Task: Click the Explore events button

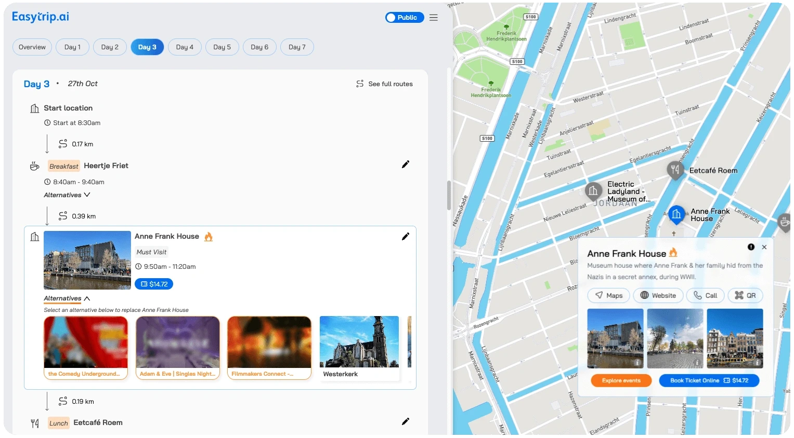Action: 621,380
